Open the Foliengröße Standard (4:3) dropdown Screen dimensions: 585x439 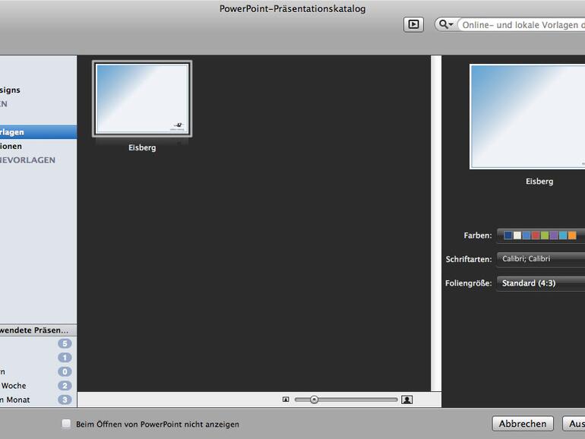[541, 283]
